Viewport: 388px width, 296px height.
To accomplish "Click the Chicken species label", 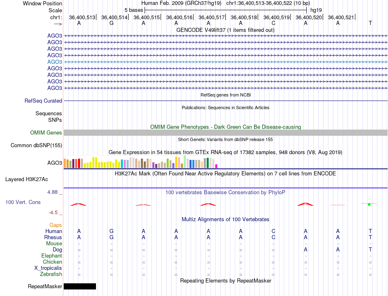I will click(52, 262).
